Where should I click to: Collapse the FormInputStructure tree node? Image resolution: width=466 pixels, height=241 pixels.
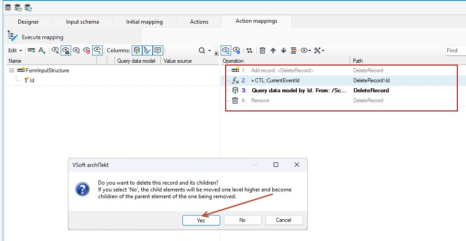click(11, 70)
